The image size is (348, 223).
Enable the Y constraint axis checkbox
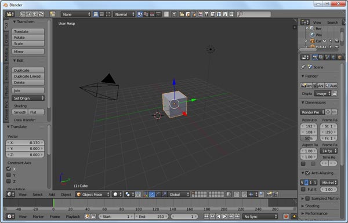(9, 175)
